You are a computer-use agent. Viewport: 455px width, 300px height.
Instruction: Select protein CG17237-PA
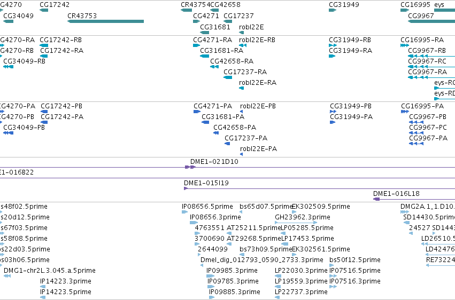(246, 138)
